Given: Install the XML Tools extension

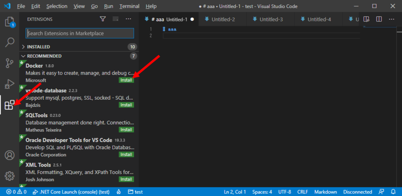Looking at the screenshot, I should [126, 180].
